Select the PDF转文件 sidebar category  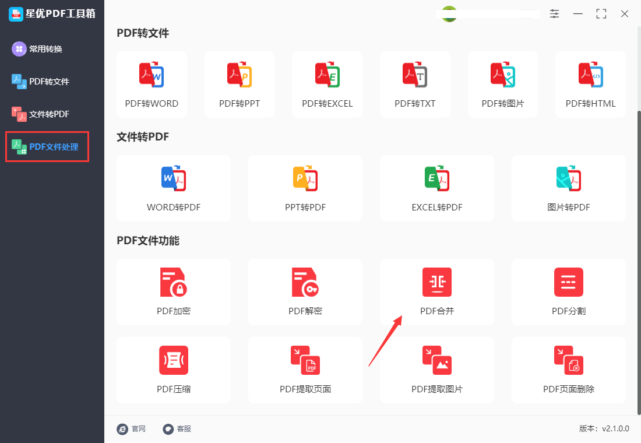point(47,82)
